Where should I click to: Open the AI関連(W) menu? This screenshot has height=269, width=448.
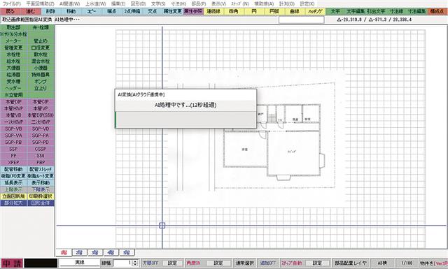coord(70,3)
